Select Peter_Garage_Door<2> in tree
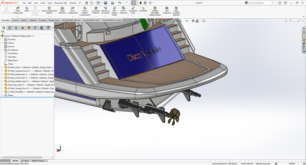306x165 pixels. [x=29, y=88]
